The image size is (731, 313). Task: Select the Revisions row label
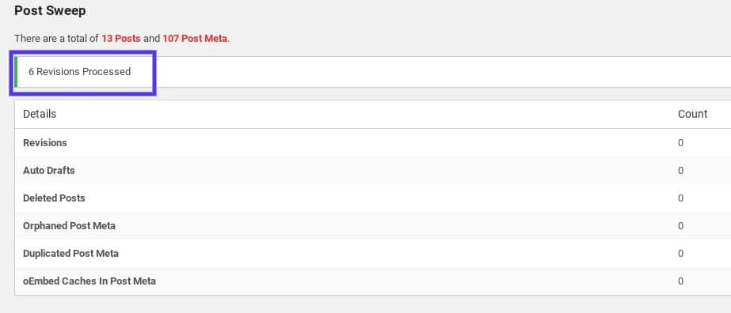click(x=45, y=143)
